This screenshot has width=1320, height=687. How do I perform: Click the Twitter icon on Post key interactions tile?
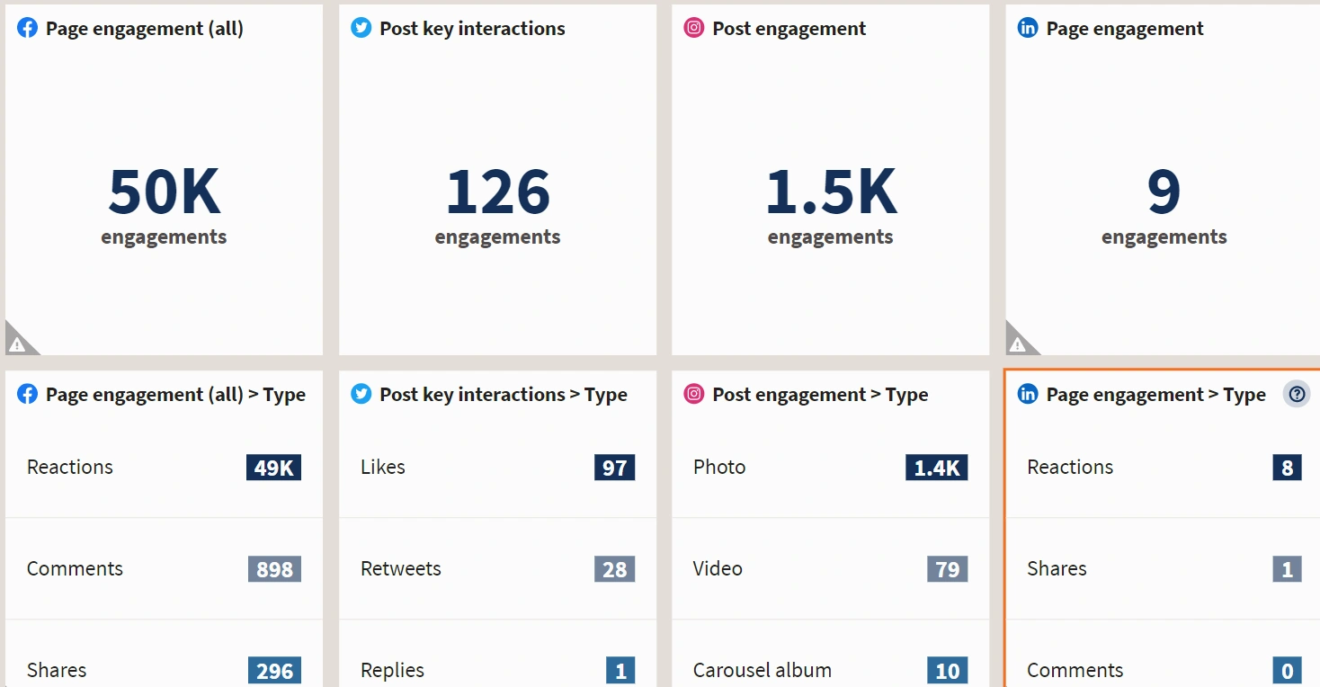[x=361, y=28]
